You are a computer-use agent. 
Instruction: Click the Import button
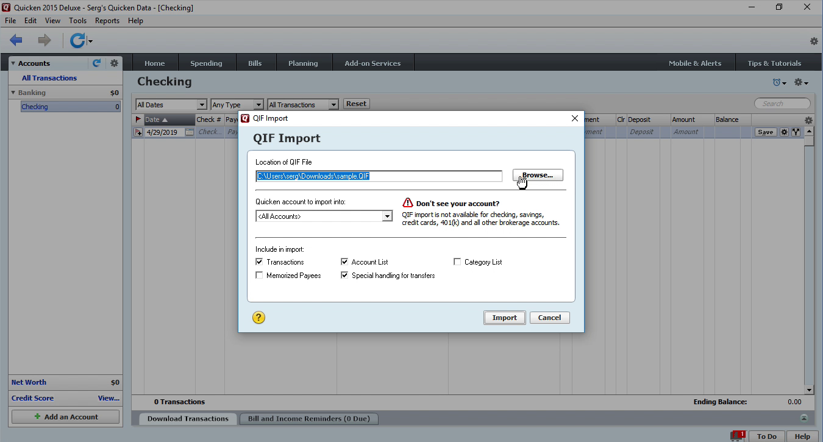coord(504,318)
